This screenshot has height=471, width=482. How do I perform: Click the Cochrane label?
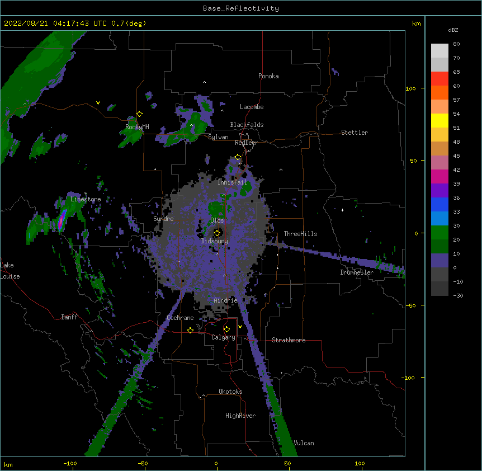coord(180,318)
